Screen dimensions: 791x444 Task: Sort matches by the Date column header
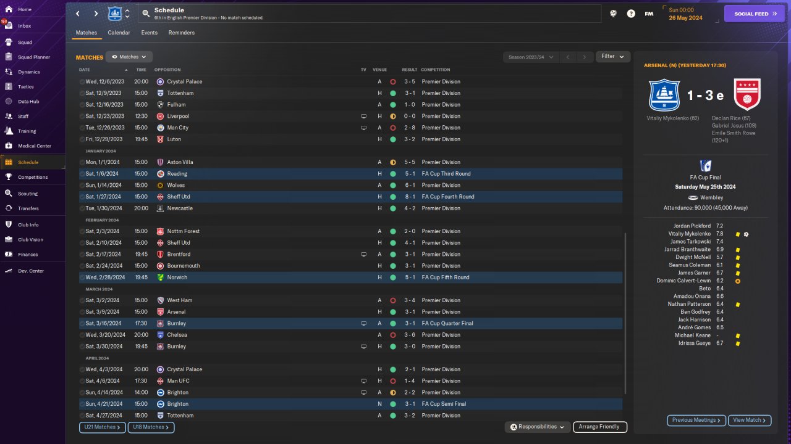click(85, 70)
